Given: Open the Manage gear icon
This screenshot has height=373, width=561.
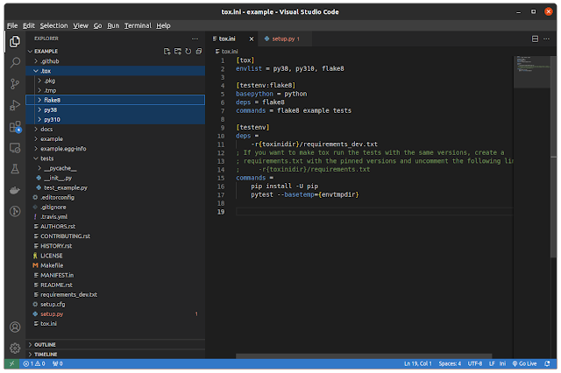Looking at the screenshot, I should [x=15, y=348].
